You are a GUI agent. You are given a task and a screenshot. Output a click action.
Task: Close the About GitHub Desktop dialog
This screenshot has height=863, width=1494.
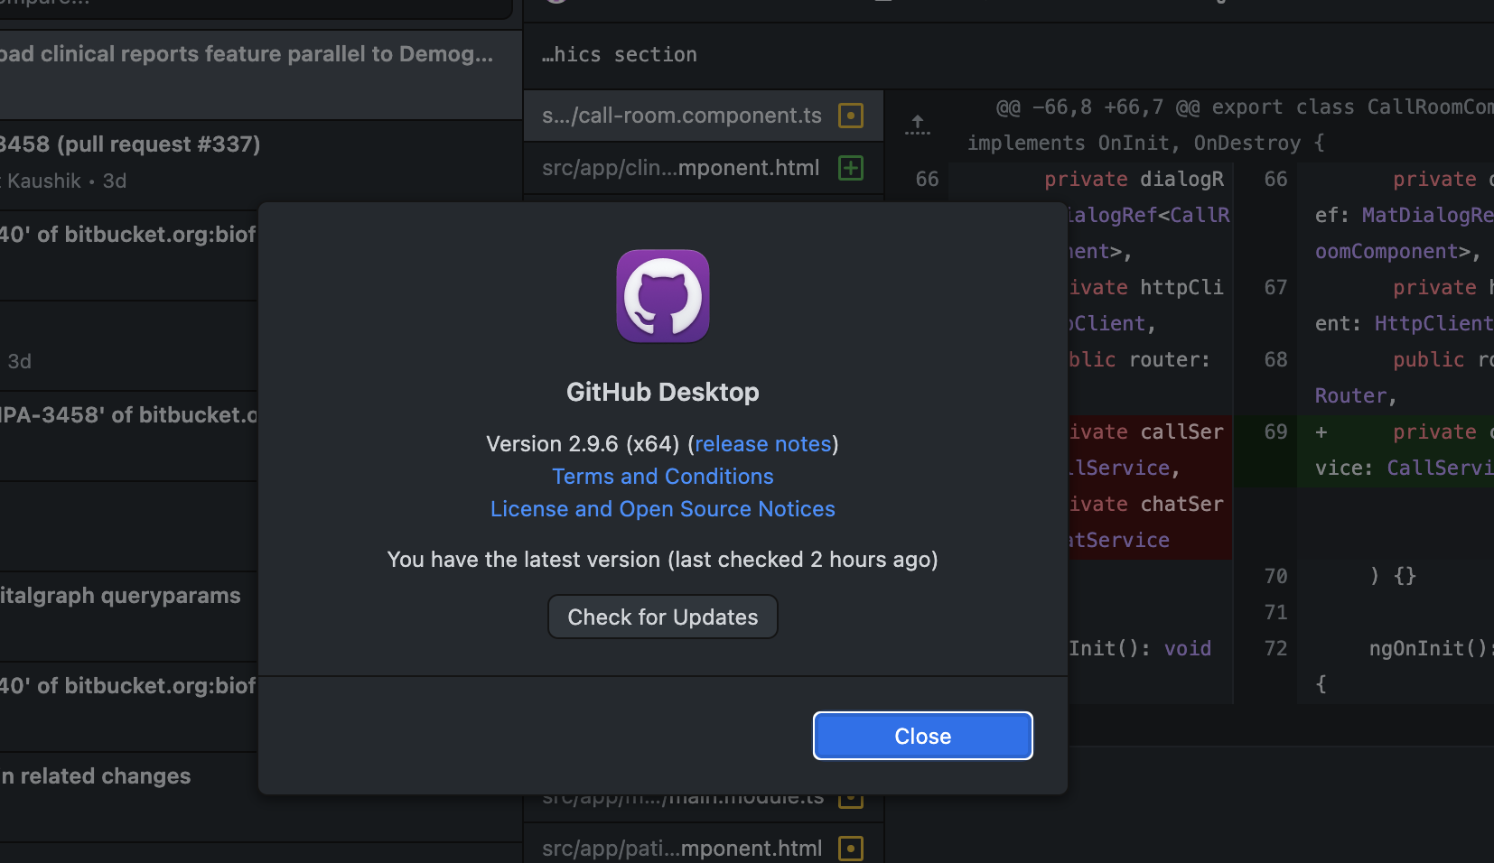pos(923,736)
